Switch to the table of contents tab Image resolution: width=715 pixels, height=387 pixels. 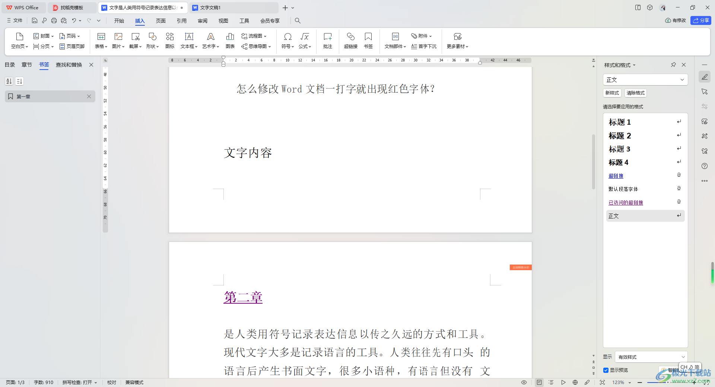click(10, 65)
